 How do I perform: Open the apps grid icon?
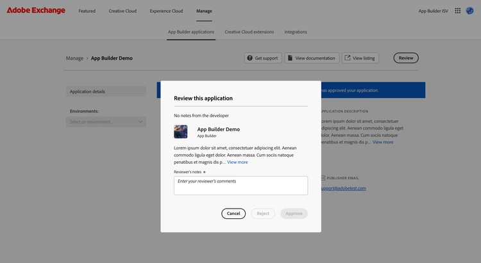pos(458,11)
